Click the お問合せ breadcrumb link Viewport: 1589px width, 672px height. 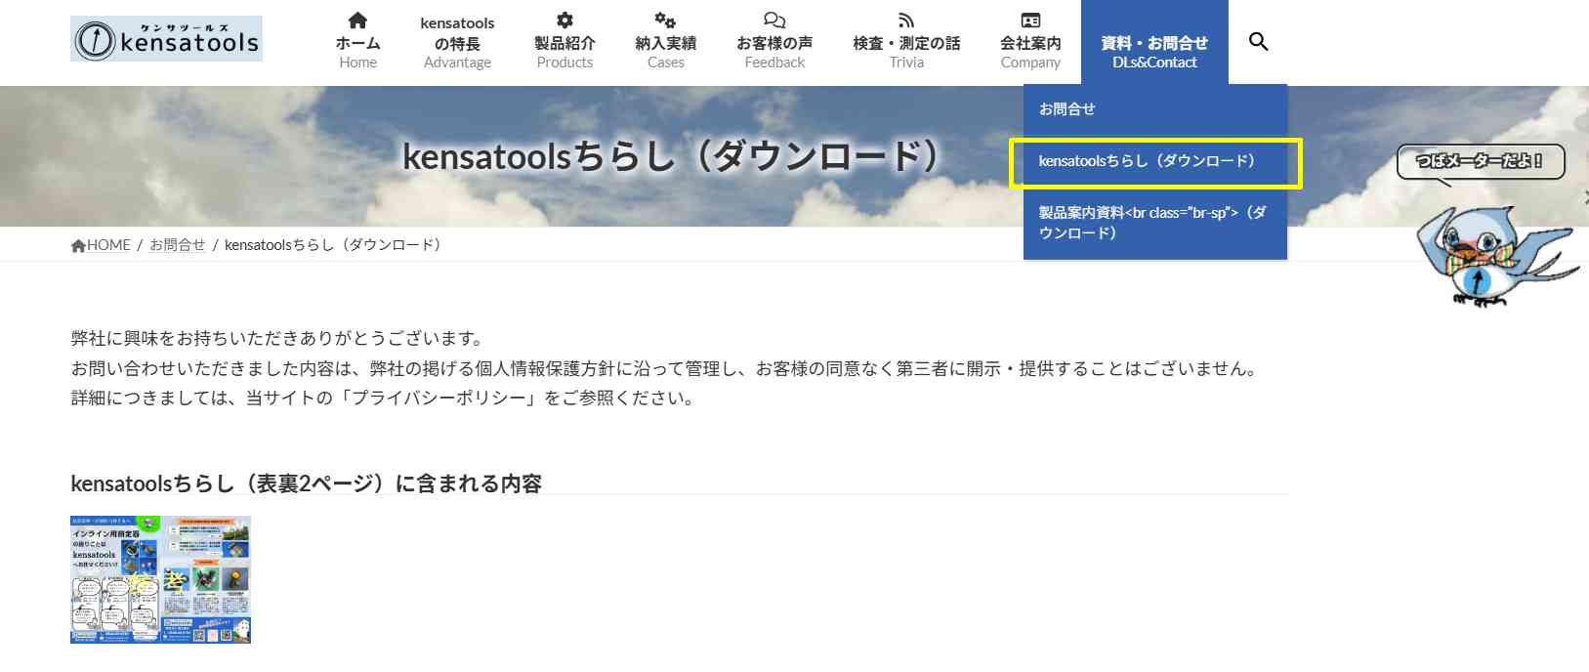177,245
